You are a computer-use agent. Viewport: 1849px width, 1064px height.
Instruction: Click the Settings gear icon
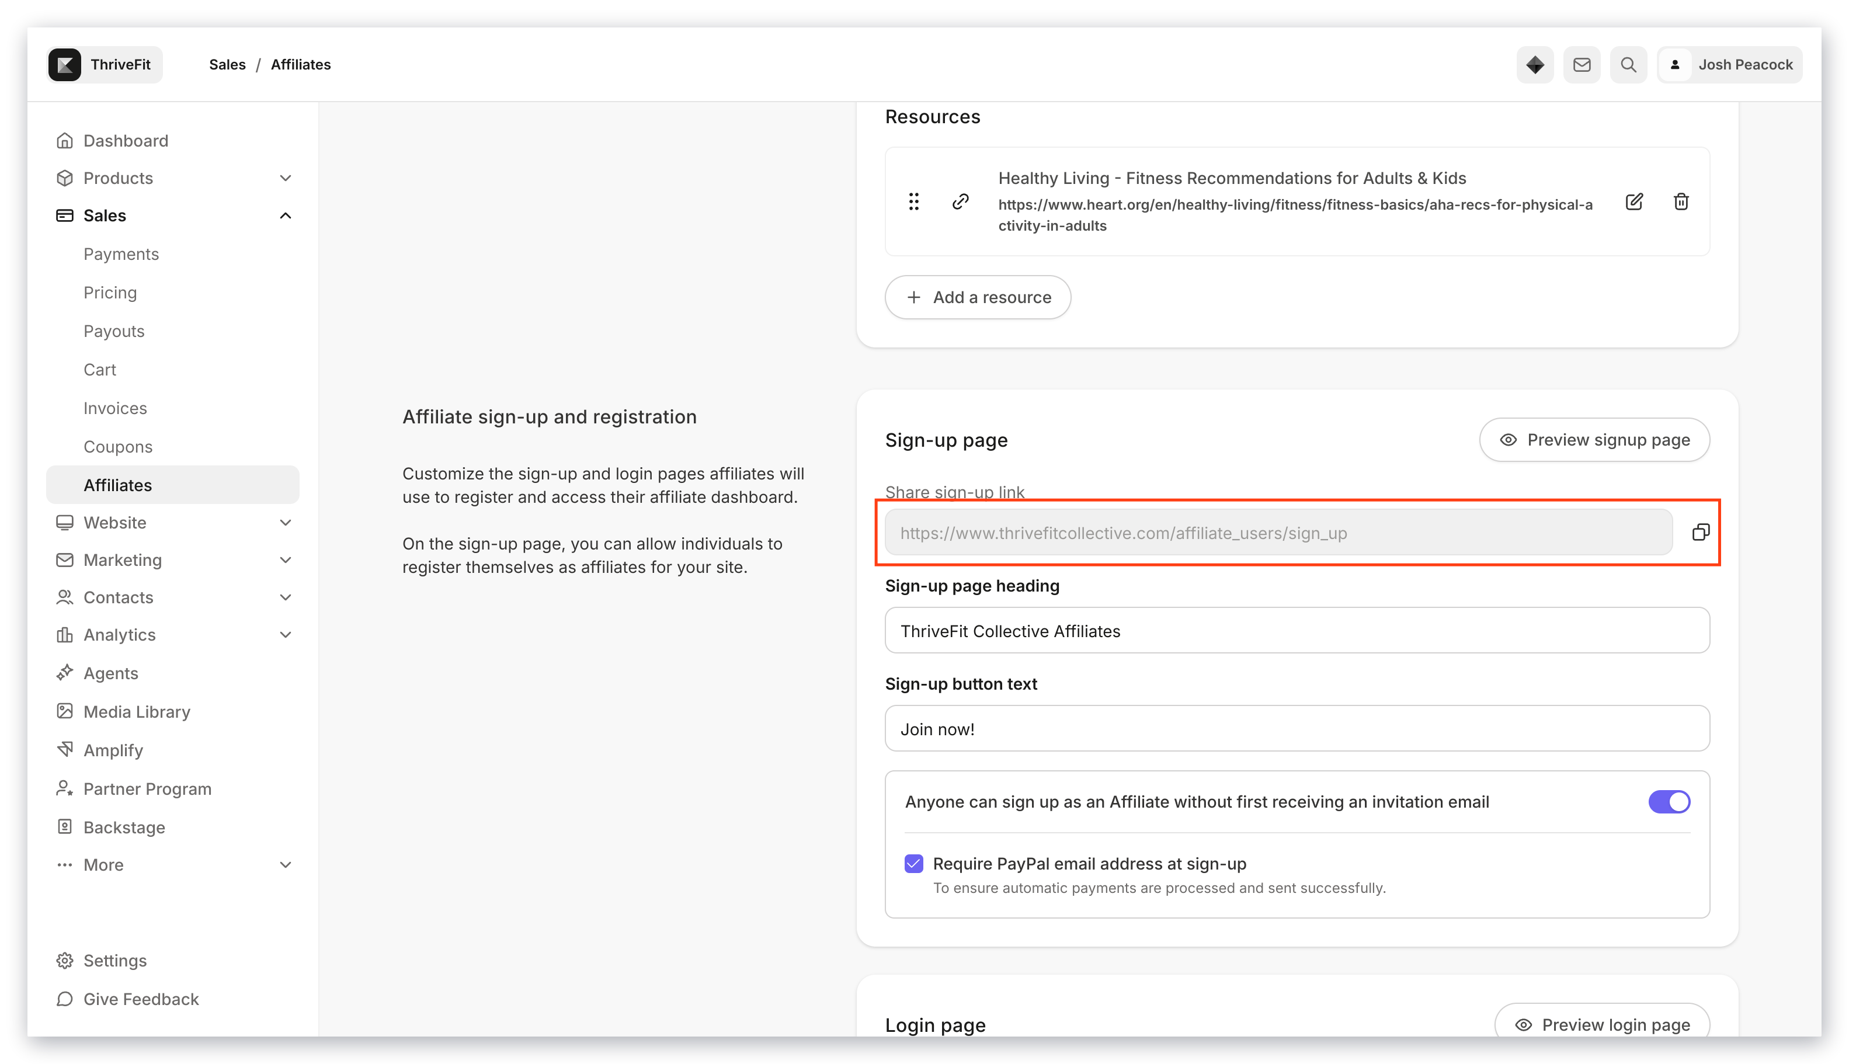click(x=65, y=960)
